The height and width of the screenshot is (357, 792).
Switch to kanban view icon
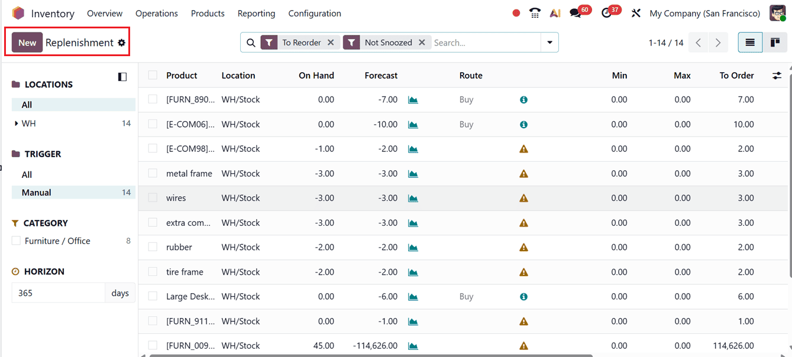click(775, 42)
